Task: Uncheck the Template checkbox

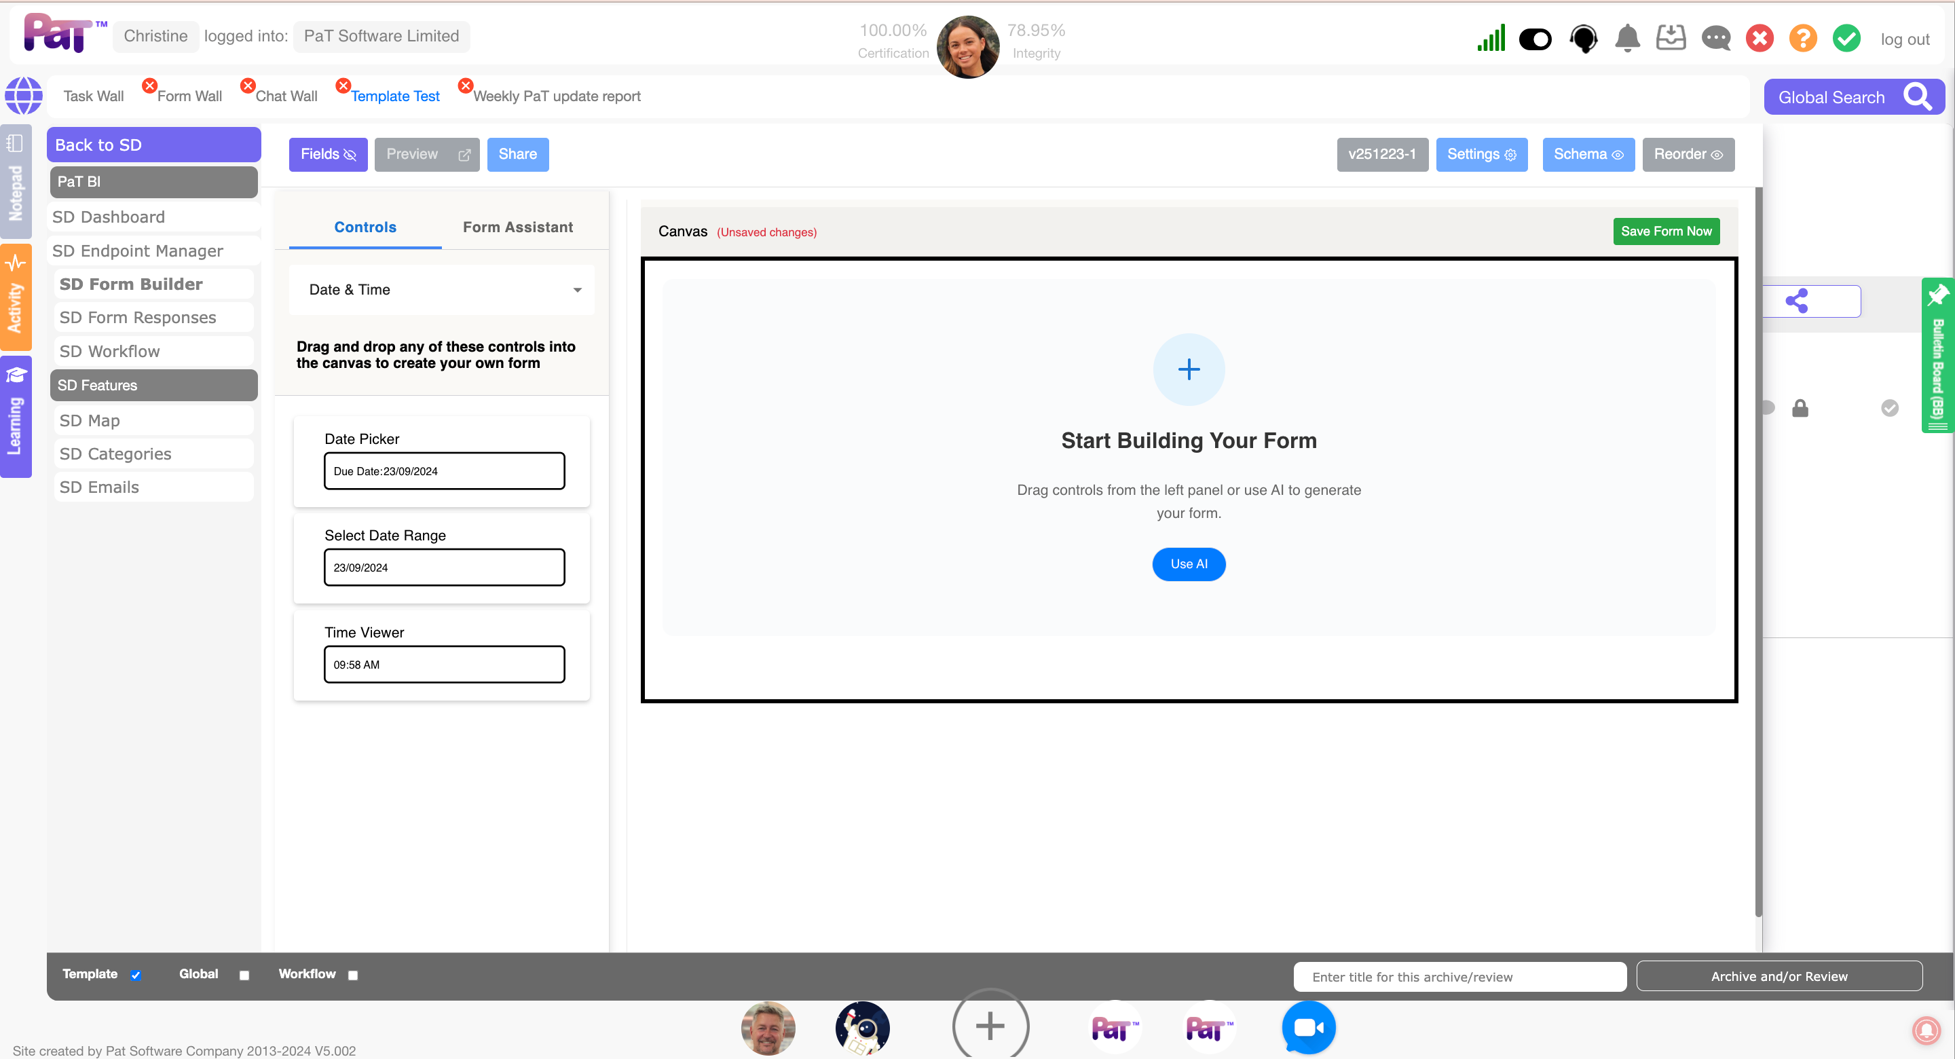Action: (135, 975)
